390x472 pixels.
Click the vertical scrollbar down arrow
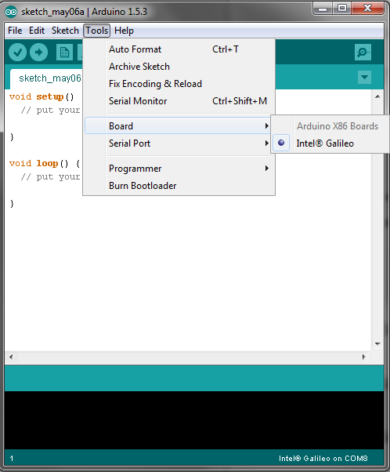[x=377, y=343]
